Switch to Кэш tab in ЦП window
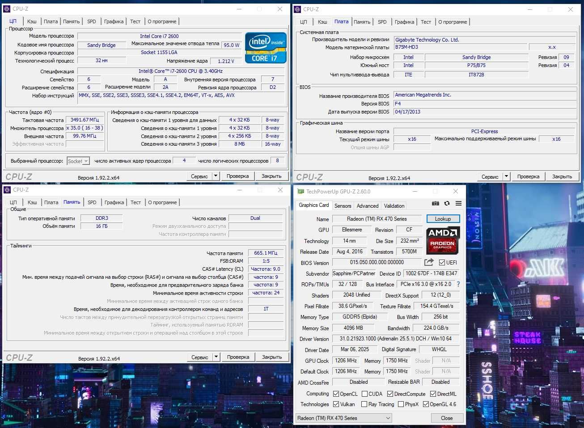The image size is (584, 428). click(32, 21)
